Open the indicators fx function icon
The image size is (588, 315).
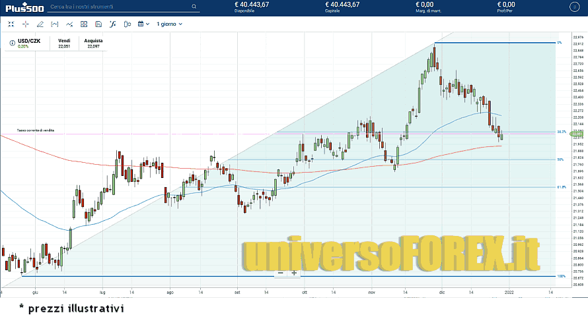click(113, 24)
